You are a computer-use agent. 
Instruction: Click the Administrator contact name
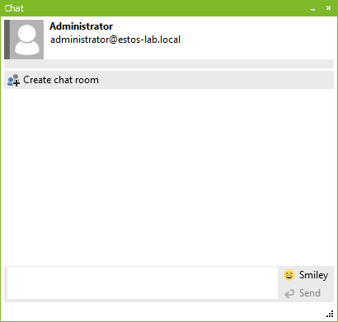click(x=81, y=26)
